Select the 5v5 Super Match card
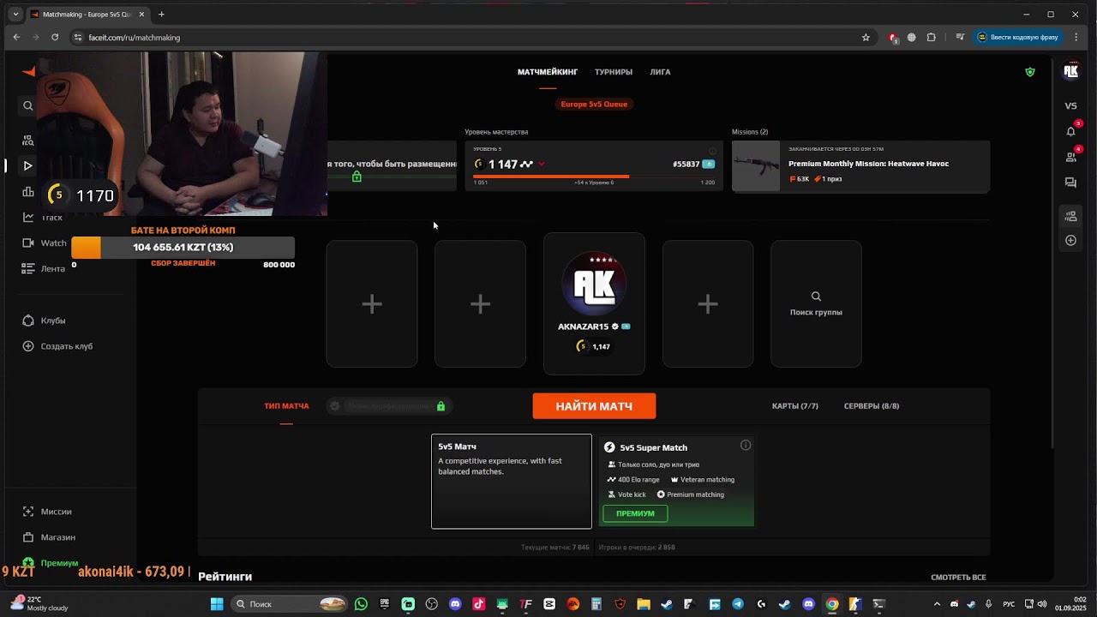The width and height of the screenshot is (1097, 617). pyautogui.click(x=676, y=482)
